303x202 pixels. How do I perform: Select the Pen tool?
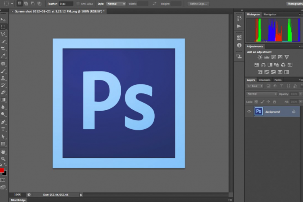point(3,122)
